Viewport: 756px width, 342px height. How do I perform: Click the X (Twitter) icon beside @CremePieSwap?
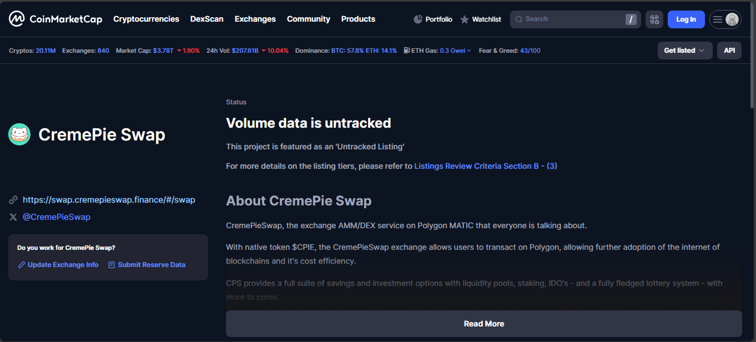click(x=13, y=217)
